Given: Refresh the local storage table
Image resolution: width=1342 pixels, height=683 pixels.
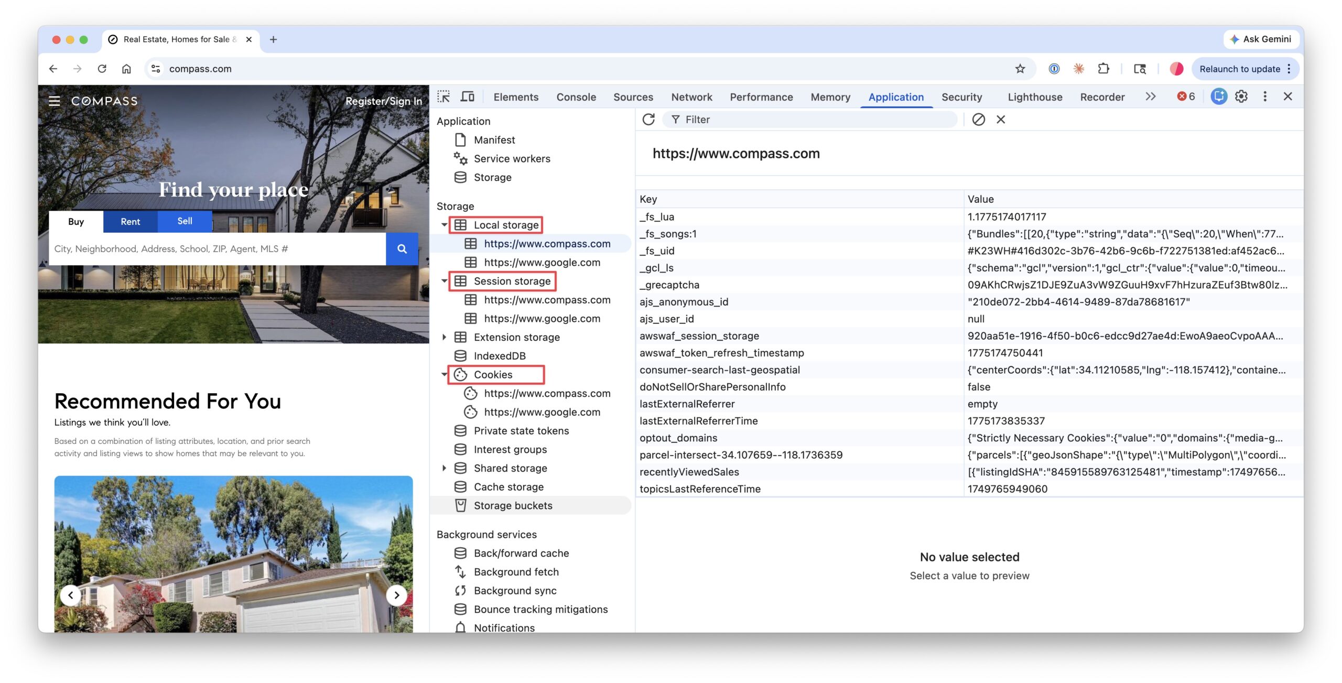Looking at the screenshot, I should [648, 120].
